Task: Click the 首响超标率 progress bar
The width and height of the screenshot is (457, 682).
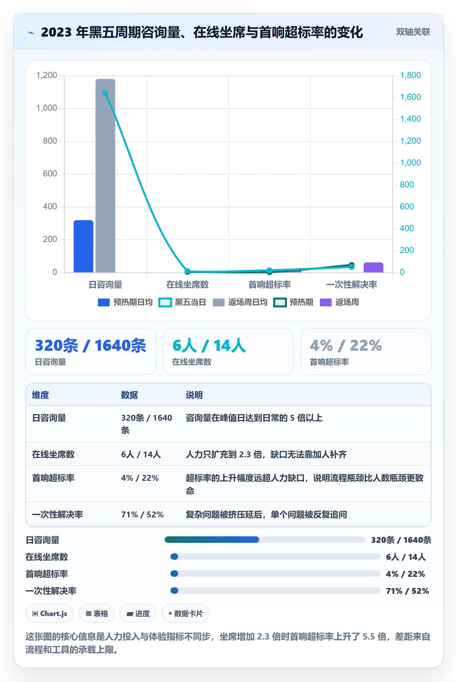Action: click(x=275, y=574)
